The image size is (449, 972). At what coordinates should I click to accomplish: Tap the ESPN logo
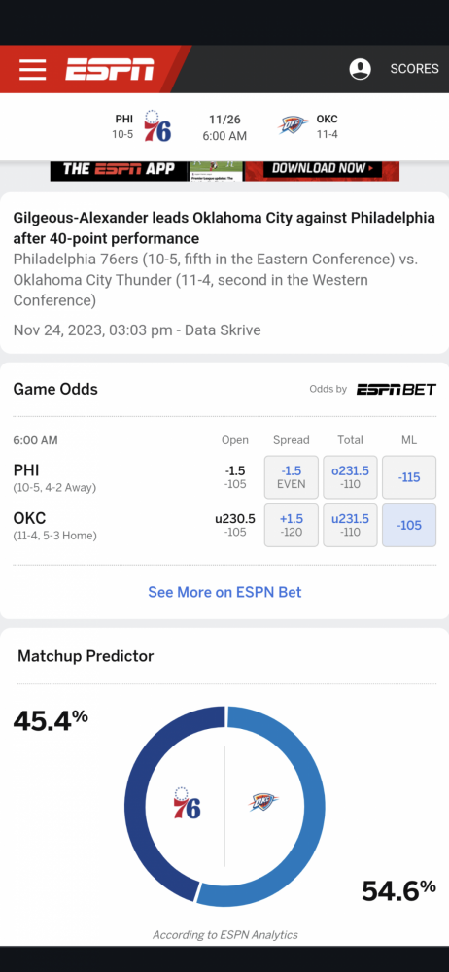coord(110,69)
